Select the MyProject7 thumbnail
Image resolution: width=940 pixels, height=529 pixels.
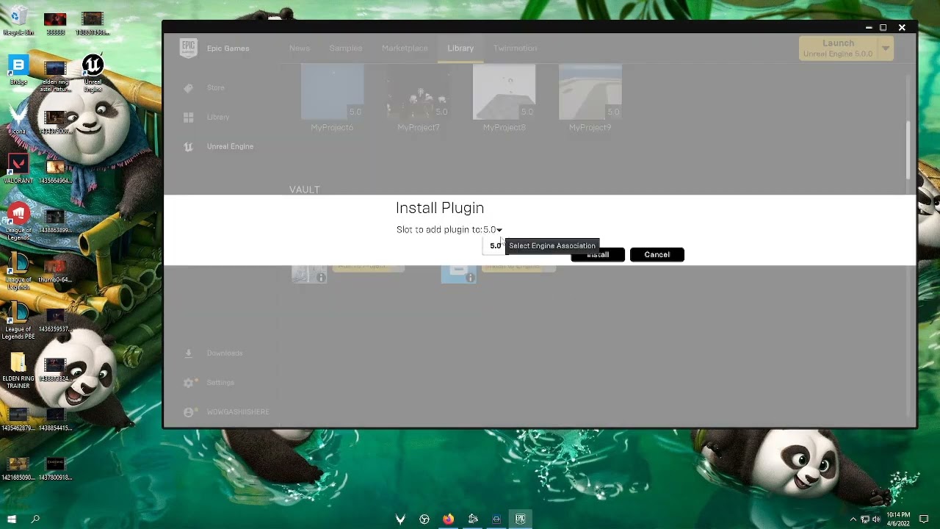click(418, 92)
